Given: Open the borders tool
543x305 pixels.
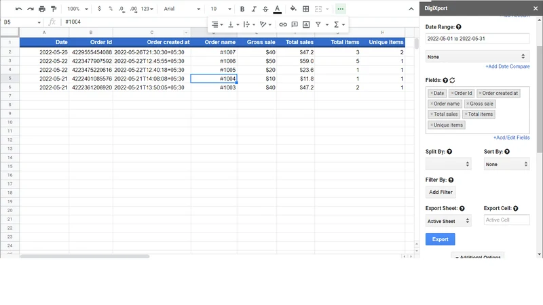Looking at the screenshot, I should click(x=306, y=9).
